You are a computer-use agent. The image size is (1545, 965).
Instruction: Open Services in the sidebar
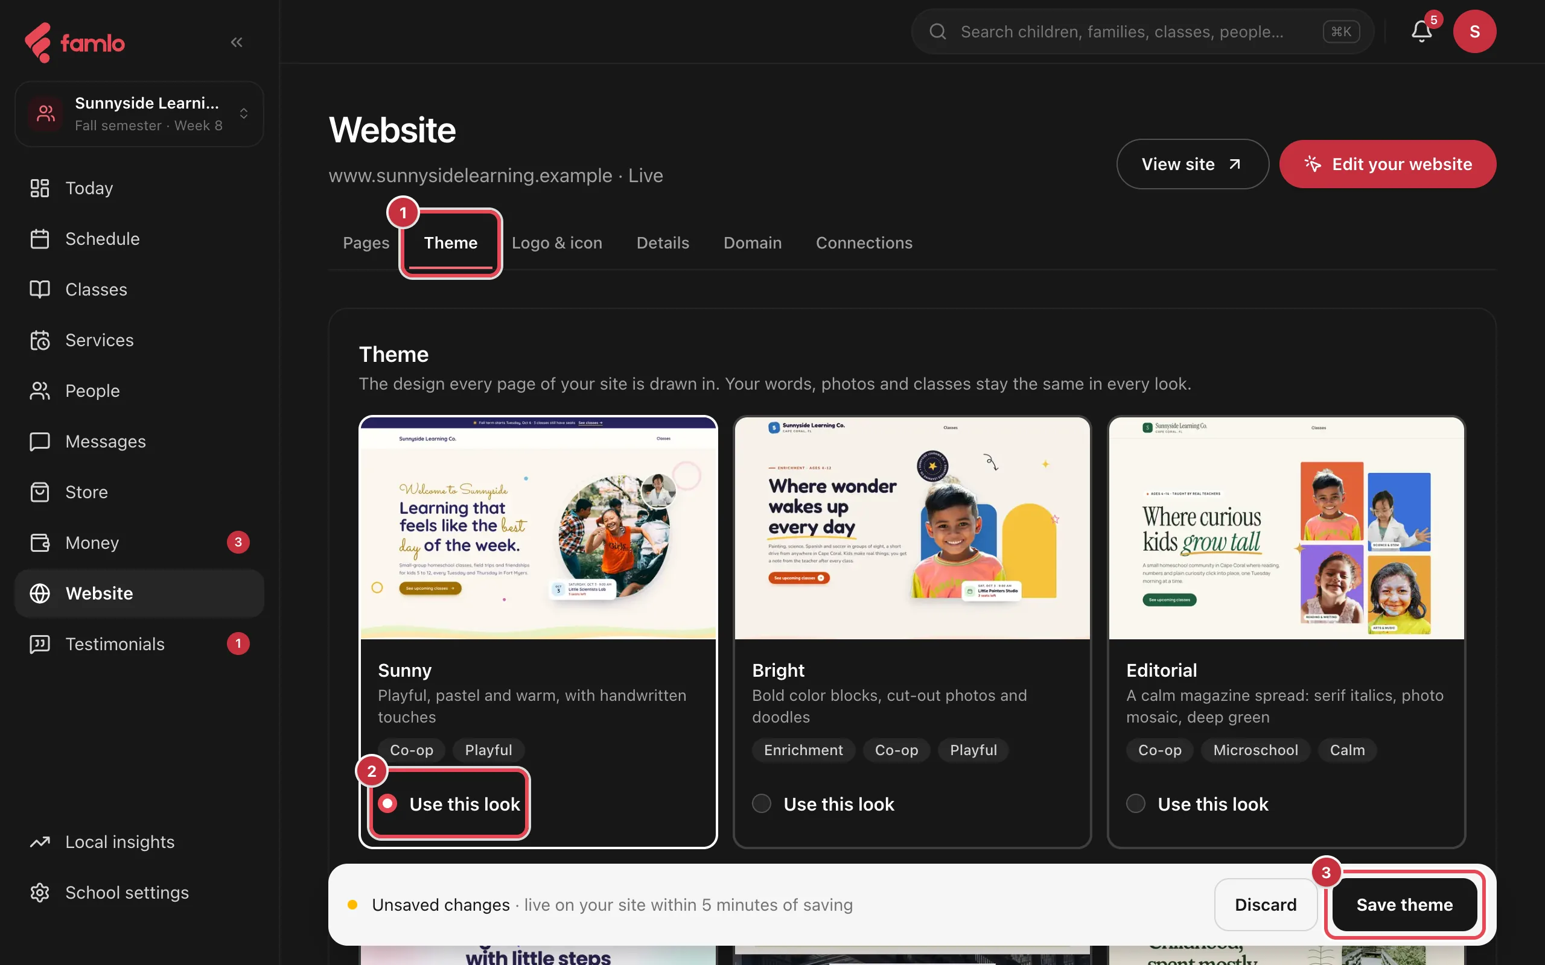139,340
